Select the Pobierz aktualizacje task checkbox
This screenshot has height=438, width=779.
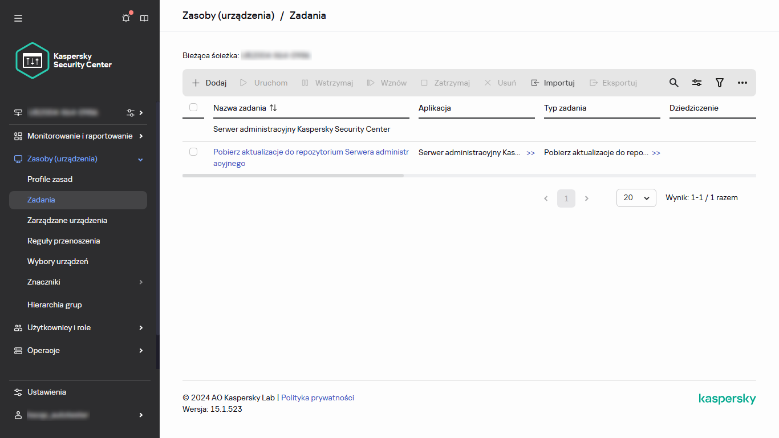193,152
